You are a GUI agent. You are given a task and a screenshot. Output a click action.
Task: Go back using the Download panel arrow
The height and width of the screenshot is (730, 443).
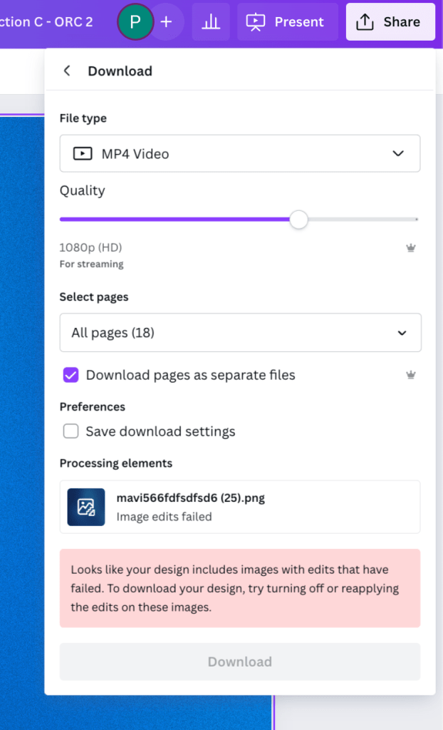tap(67, 71)
